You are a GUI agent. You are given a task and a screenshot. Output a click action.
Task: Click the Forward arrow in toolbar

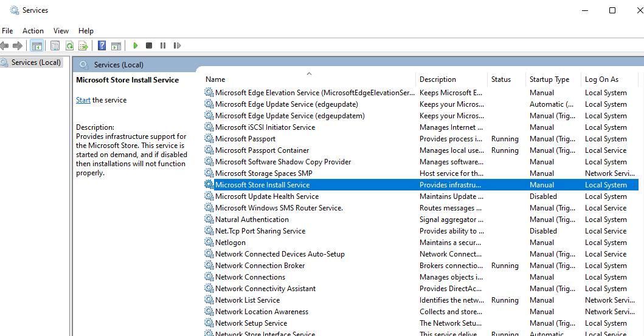click(17, 45)
